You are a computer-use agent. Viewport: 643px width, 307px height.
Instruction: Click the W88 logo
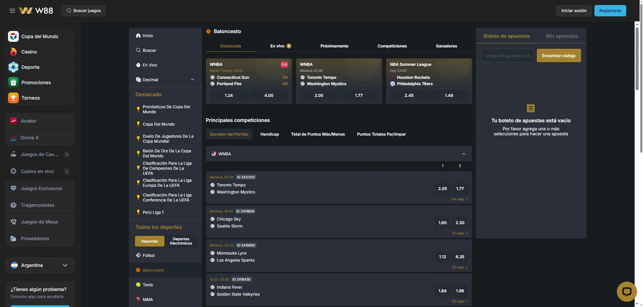(x=36, y=11)
